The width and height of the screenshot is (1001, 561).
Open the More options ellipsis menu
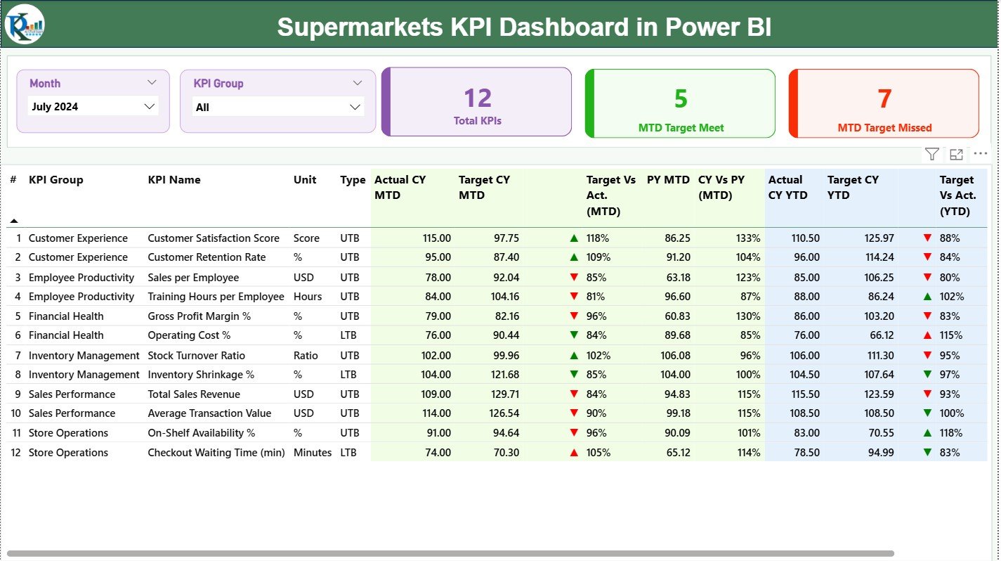coord(981,153)
